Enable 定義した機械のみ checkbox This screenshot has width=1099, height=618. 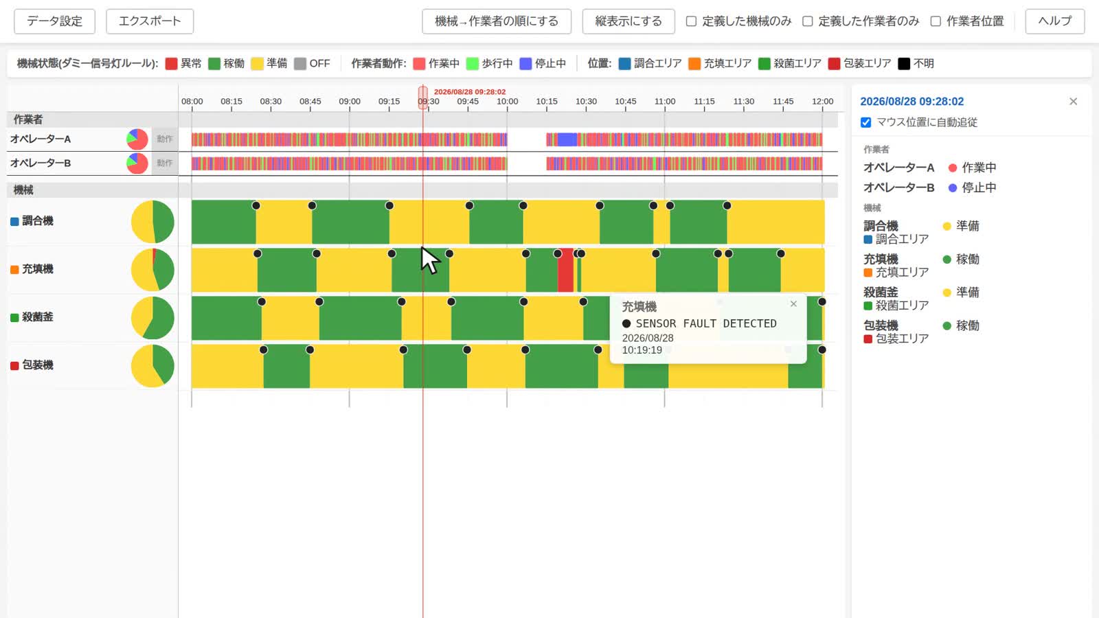(x=691, y=21)
